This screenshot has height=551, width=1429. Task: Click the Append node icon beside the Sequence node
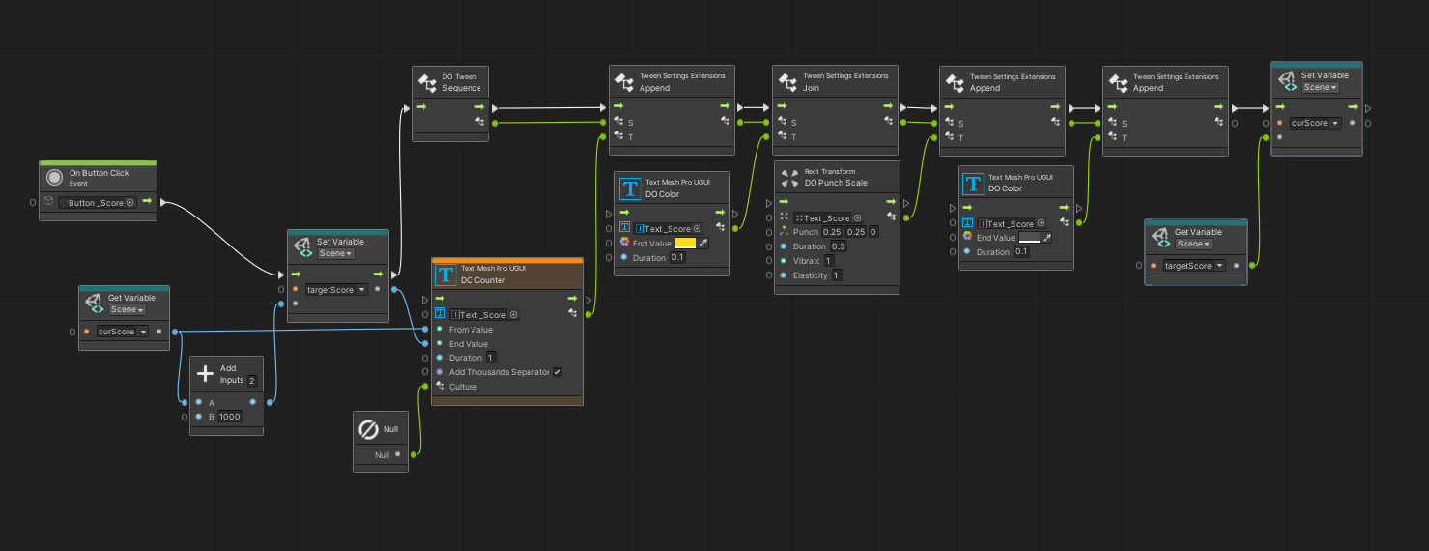tap(625, 82)
